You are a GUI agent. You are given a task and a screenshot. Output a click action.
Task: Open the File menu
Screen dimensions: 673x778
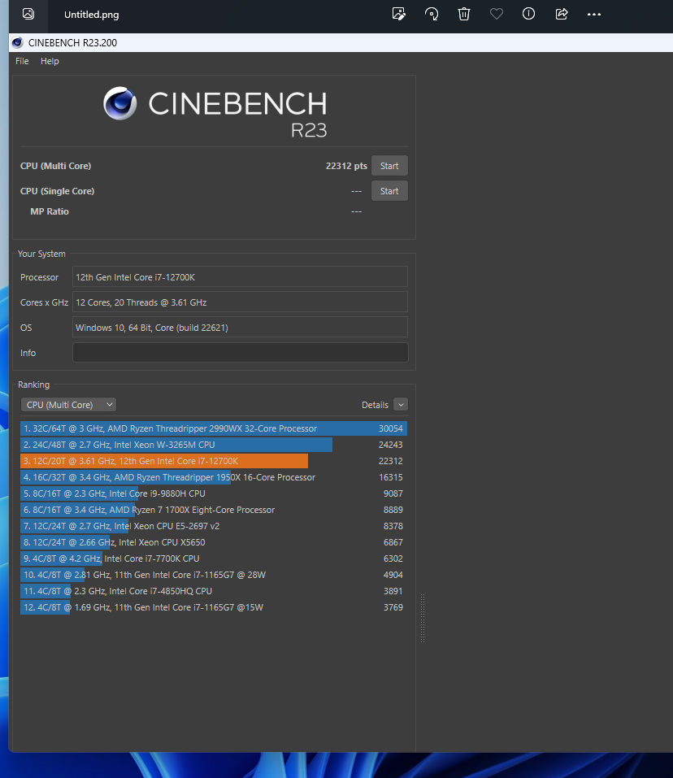click(22, 61)
